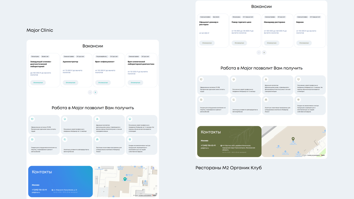Screen dimensions: 354x199
Task: Open the Бармен vacancy title
Action: tap(300, 22)
